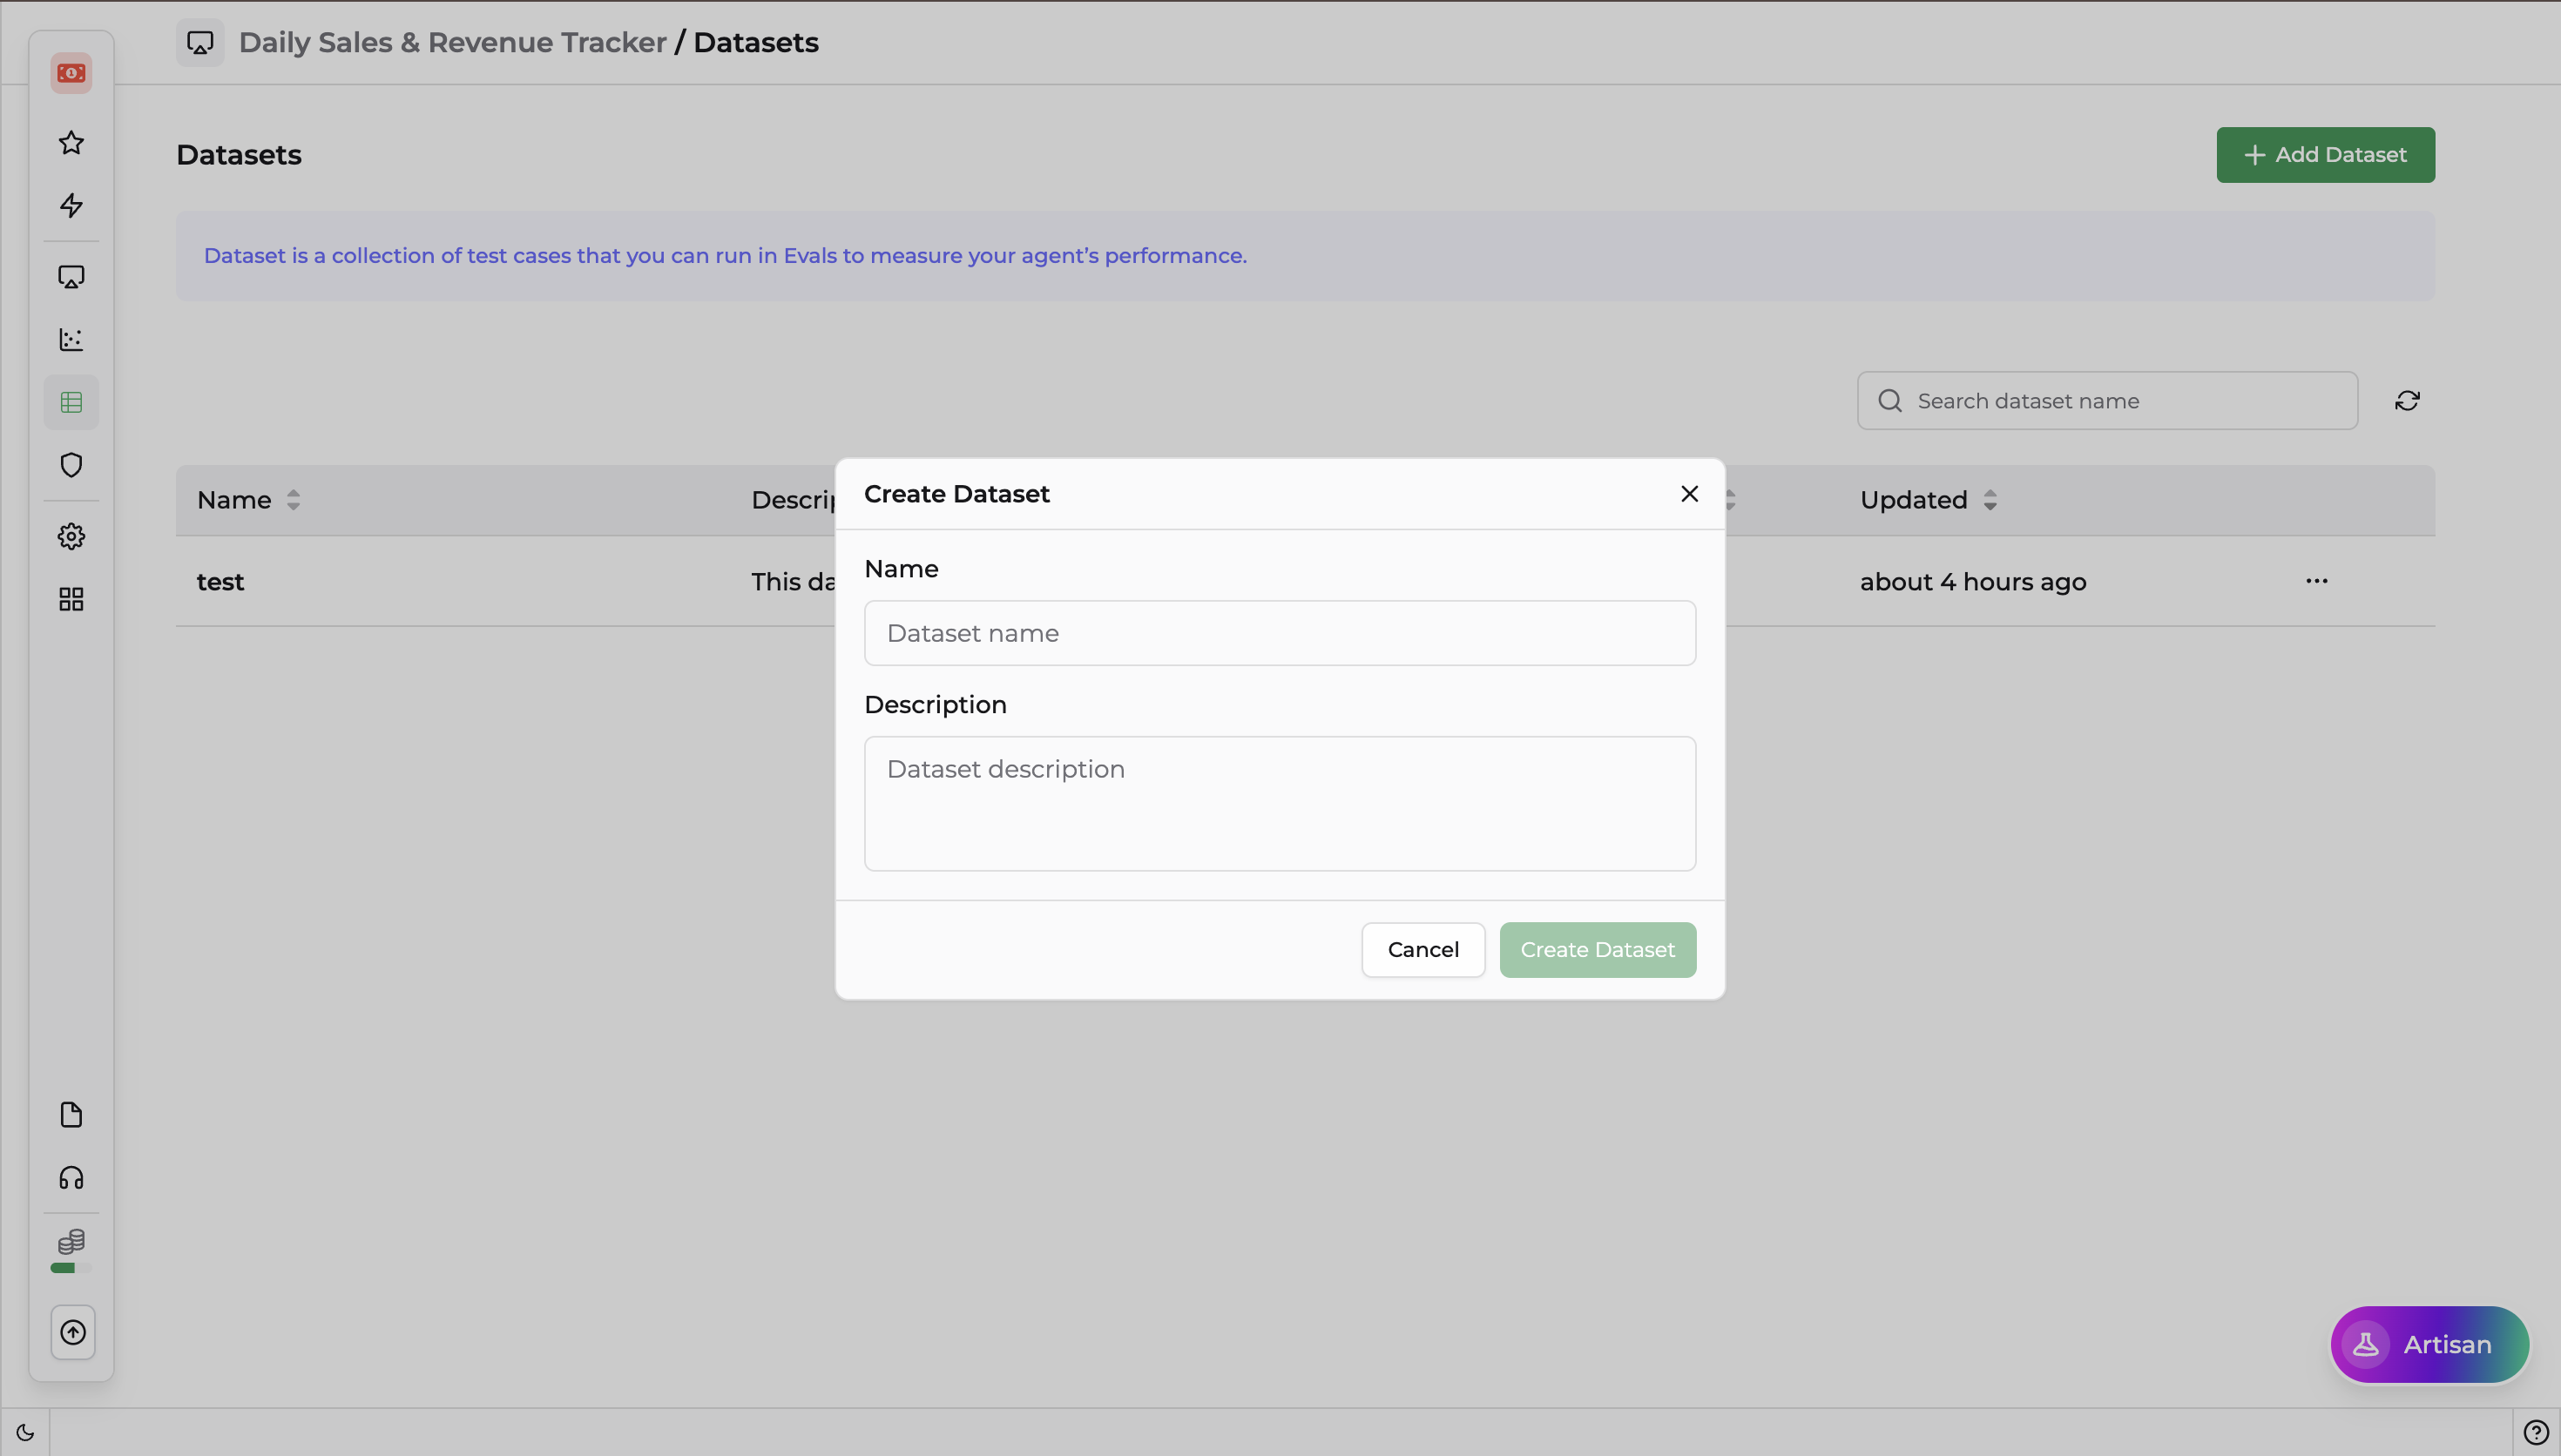The image size is (2561, 1456).
Task: Toggle dark mode moon icon
Action: (x=25, y=1432)
